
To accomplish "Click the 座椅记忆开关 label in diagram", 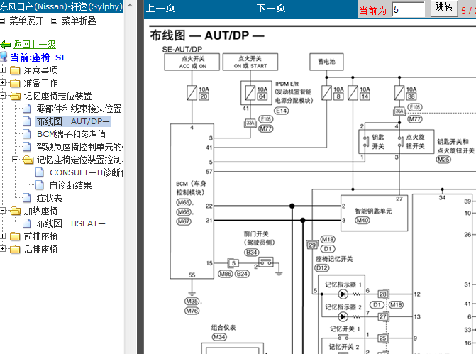I will (334, 259).
